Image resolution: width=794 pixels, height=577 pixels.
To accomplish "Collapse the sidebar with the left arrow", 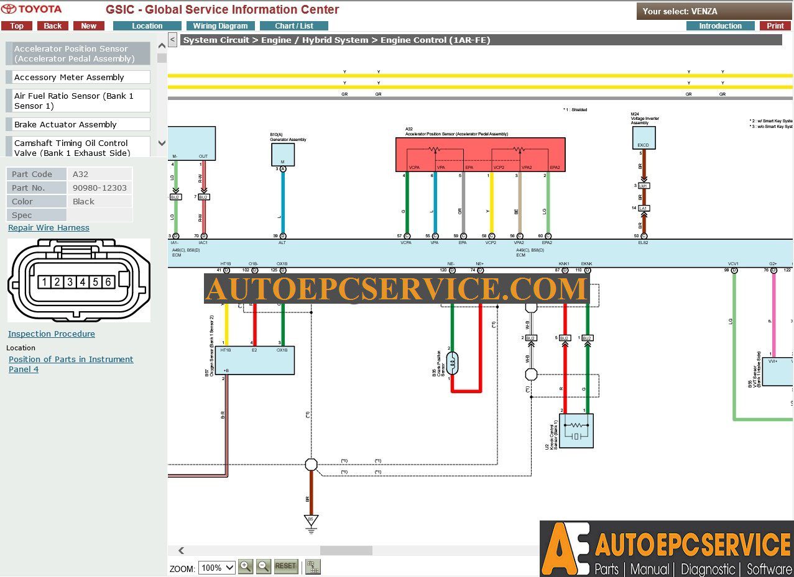I will 172,40.
